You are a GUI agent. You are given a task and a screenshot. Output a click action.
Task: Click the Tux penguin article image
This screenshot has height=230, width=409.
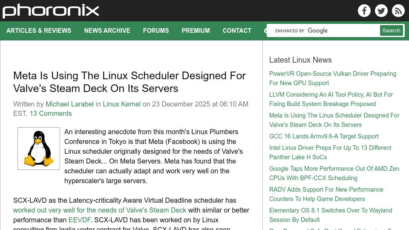pos(39,149)
